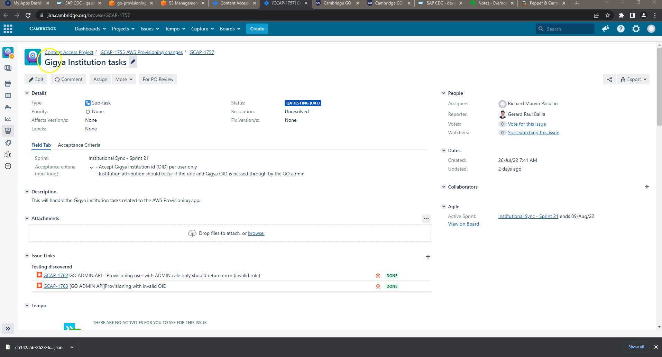Viewport: 662px width, 357px height.
Task: Collapse the sidebar with the double-arrow toggle
Action: point(8,329)
